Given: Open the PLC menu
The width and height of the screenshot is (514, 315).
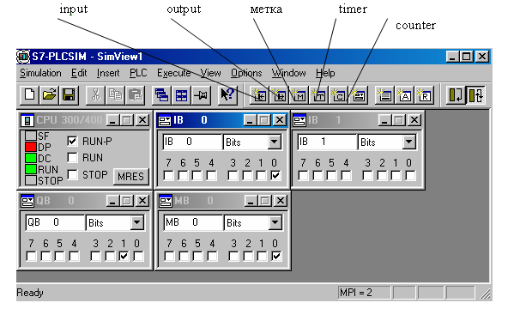Looking at the screenshot, I should [x=138, y=73].
